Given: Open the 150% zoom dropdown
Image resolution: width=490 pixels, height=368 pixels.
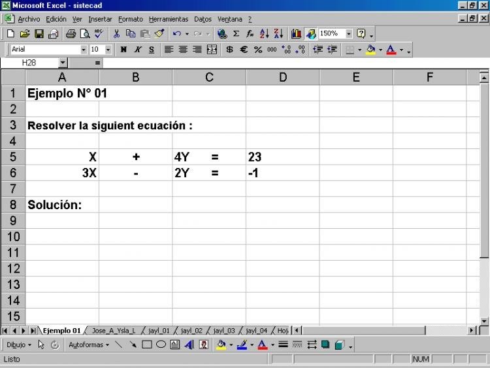Looking at the screenshot, I should click(x=348, y=33).
